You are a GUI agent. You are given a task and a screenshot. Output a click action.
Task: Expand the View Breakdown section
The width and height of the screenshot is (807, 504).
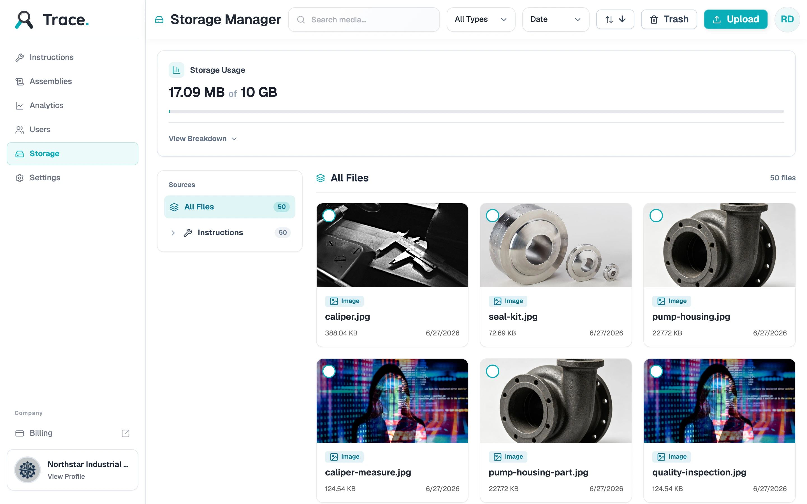coord(203,139)
